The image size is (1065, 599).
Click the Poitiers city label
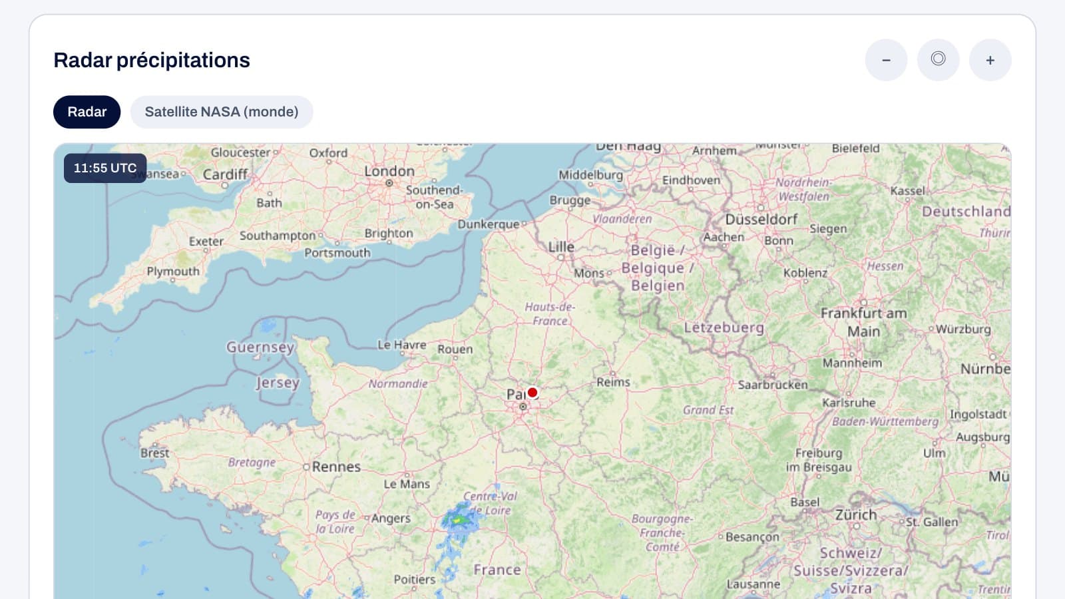pos(414,579)
